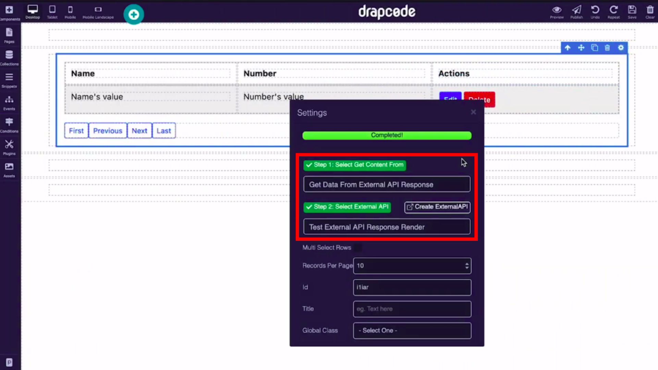Click the Create ExternalAPI button

437,207
